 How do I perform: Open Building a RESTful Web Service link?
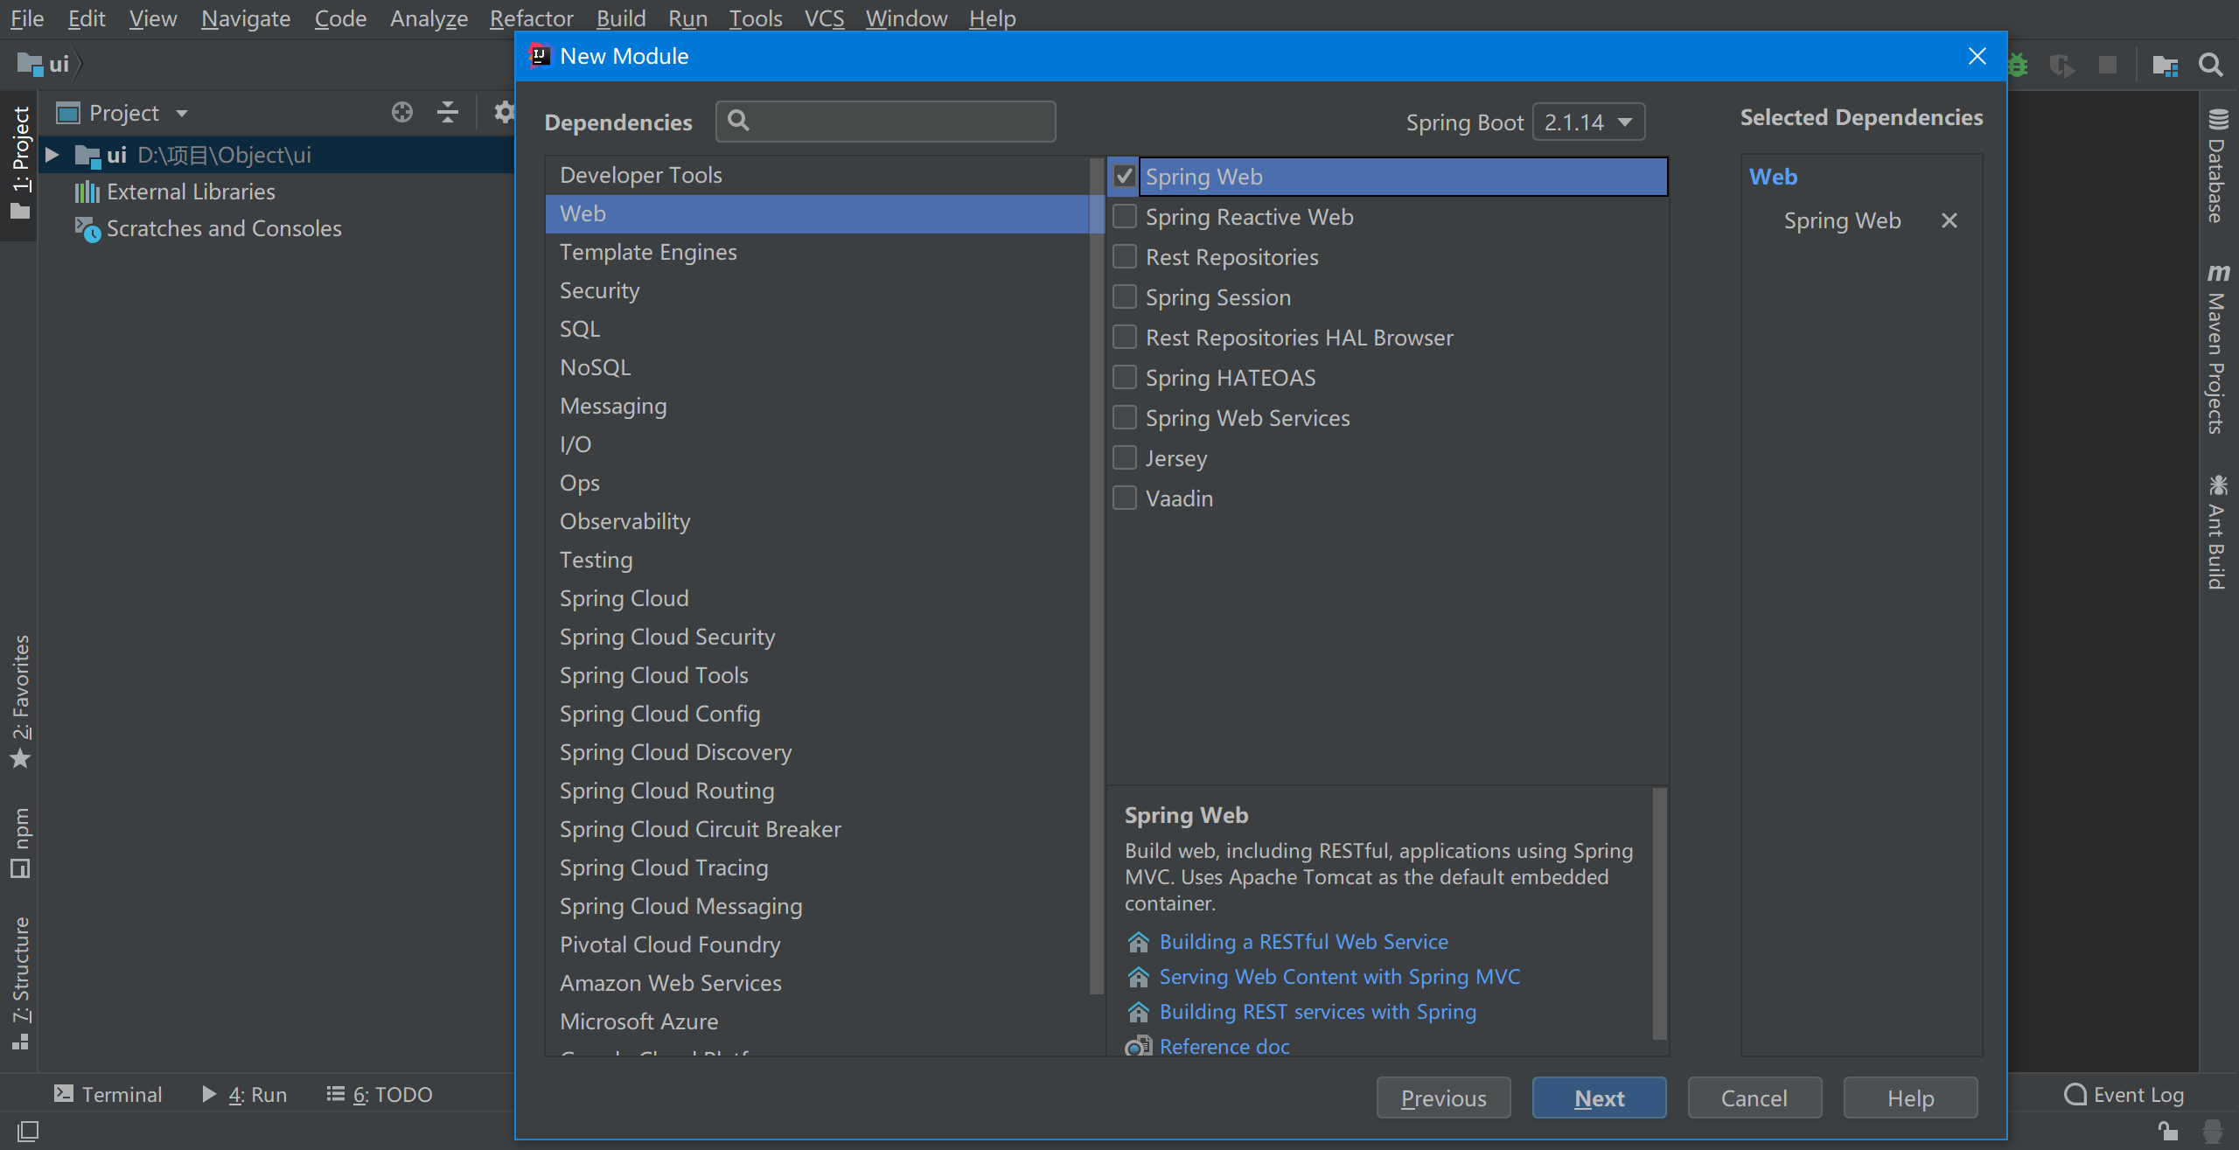(x=1303, y=942)
